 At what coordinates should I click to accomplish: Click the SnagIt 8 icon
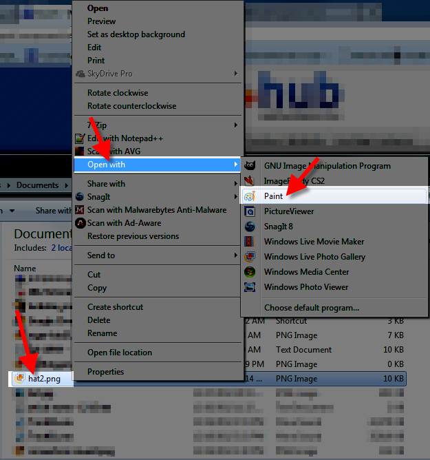pyautogui.click(x=250, y=227)
